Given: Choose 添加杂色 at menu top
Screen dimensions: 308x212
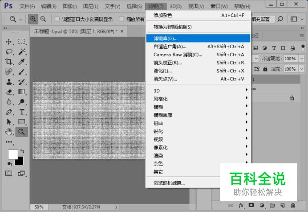Looking at the screenshot, I should [x=199, y=15].
